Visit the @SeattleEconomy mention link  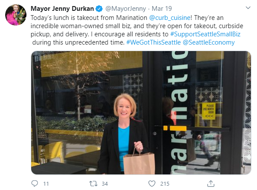pos(208,42)
